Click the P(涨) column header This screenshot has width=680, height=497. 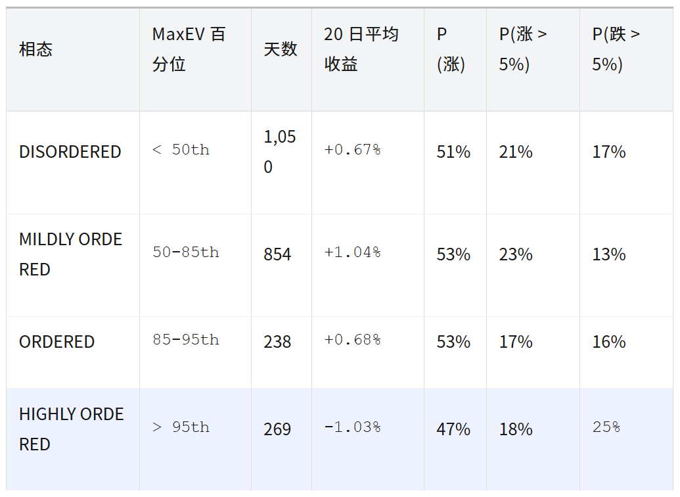(451, 49)
